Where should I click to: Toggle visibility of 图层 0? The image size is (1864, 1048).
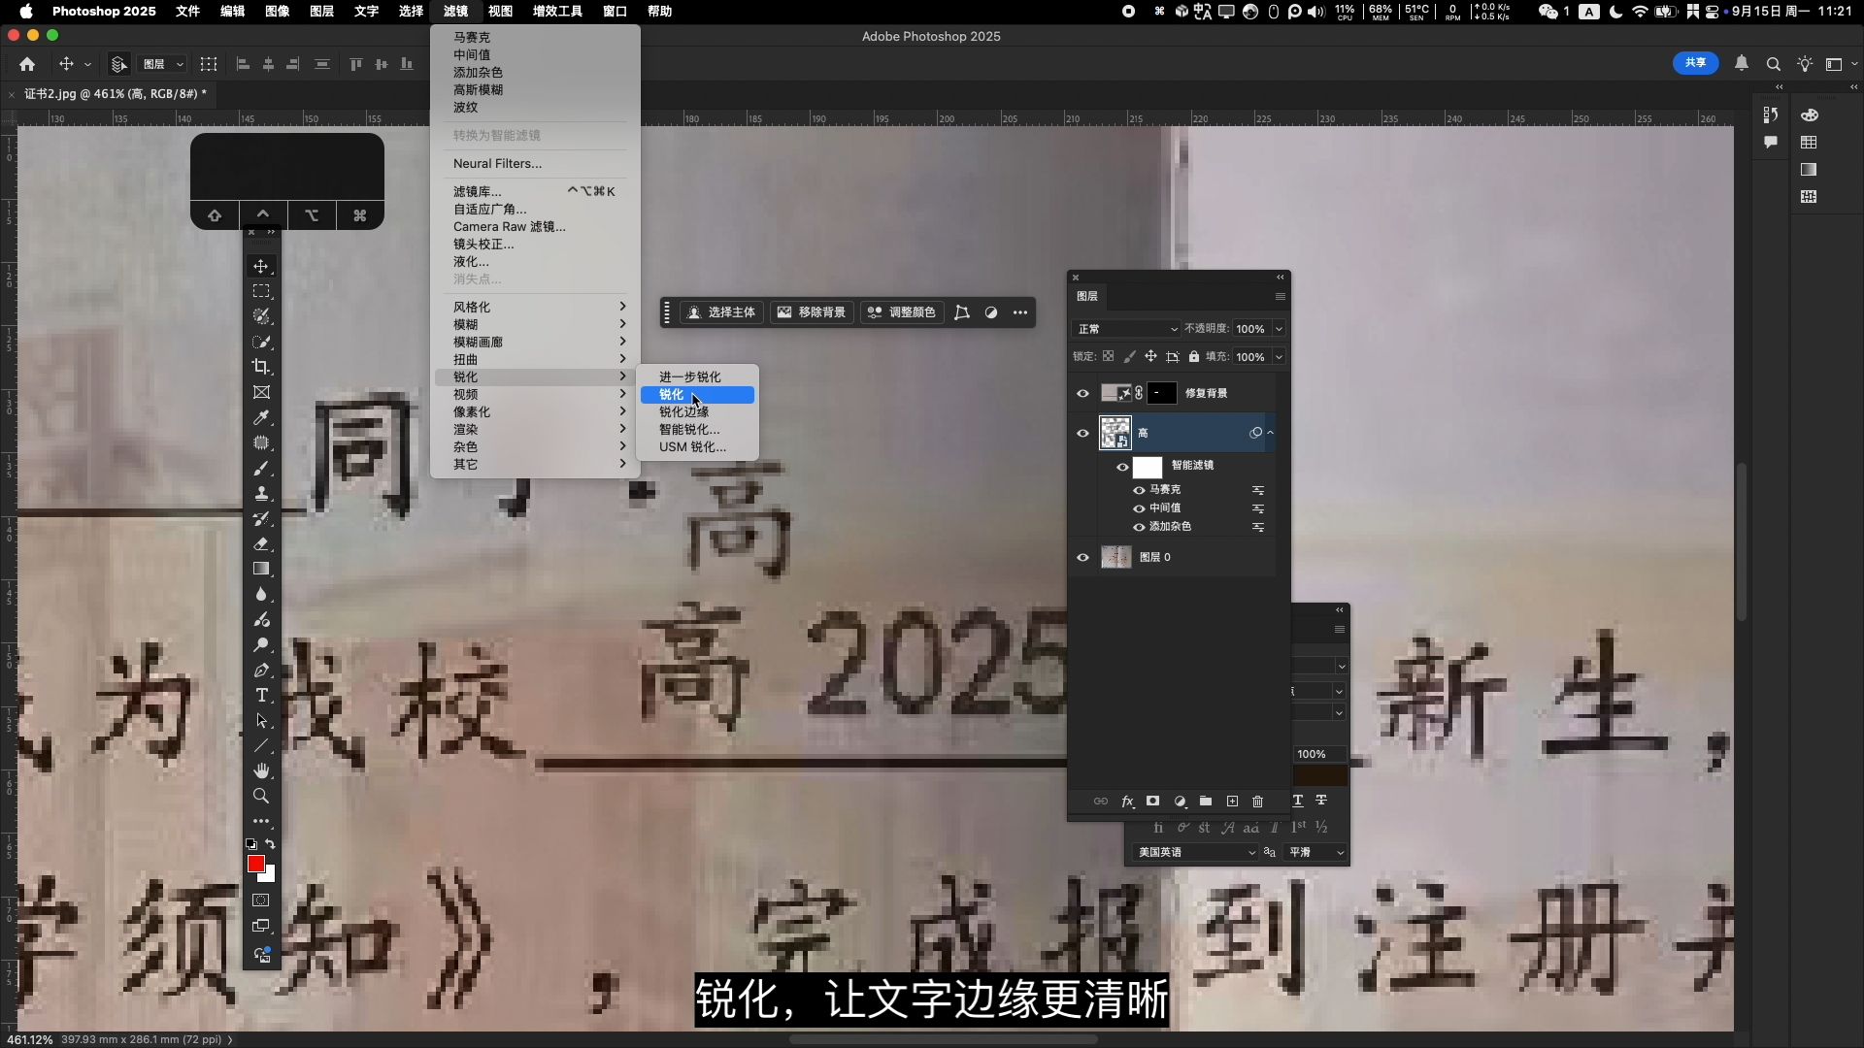click(1082, 557)
